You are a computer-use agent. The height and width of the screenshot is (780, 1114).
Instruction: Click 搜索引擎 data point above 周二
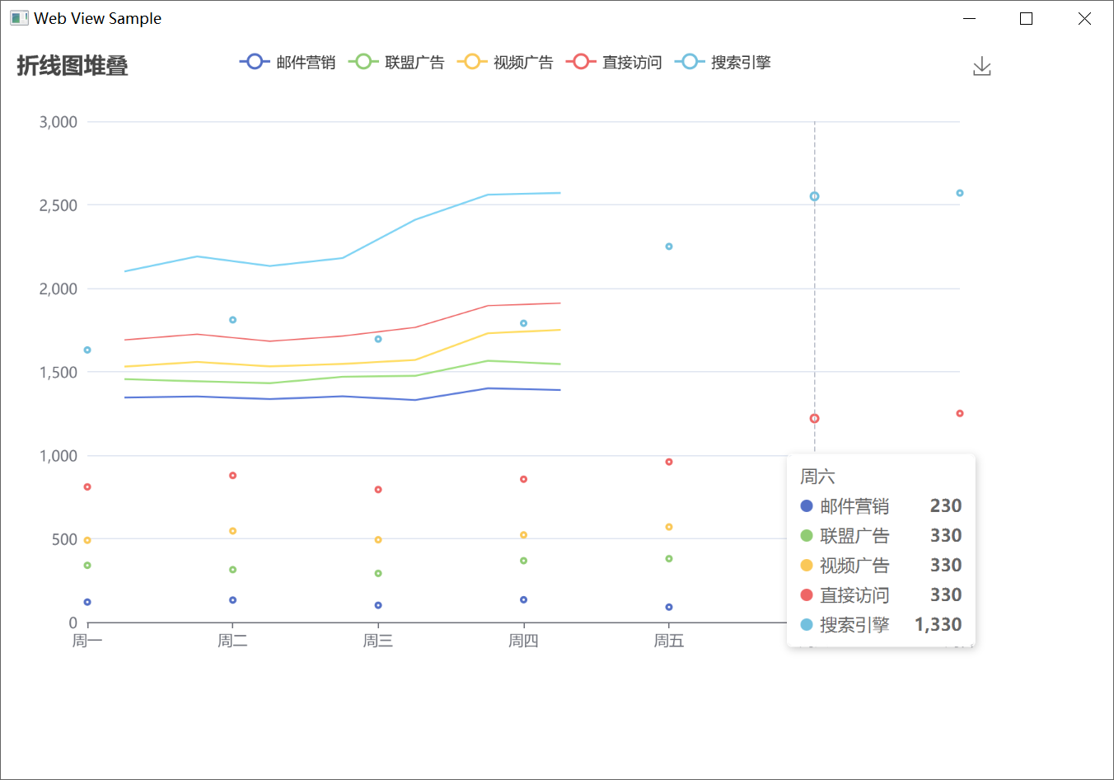[x=232, y=320]
